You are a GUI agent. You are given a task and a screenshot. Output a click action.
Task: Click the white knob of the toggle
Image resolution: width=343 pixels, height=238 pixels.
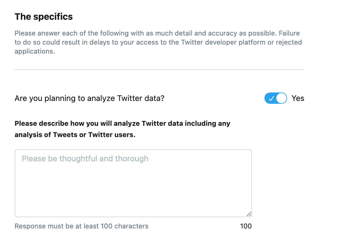tap(281, 98)
